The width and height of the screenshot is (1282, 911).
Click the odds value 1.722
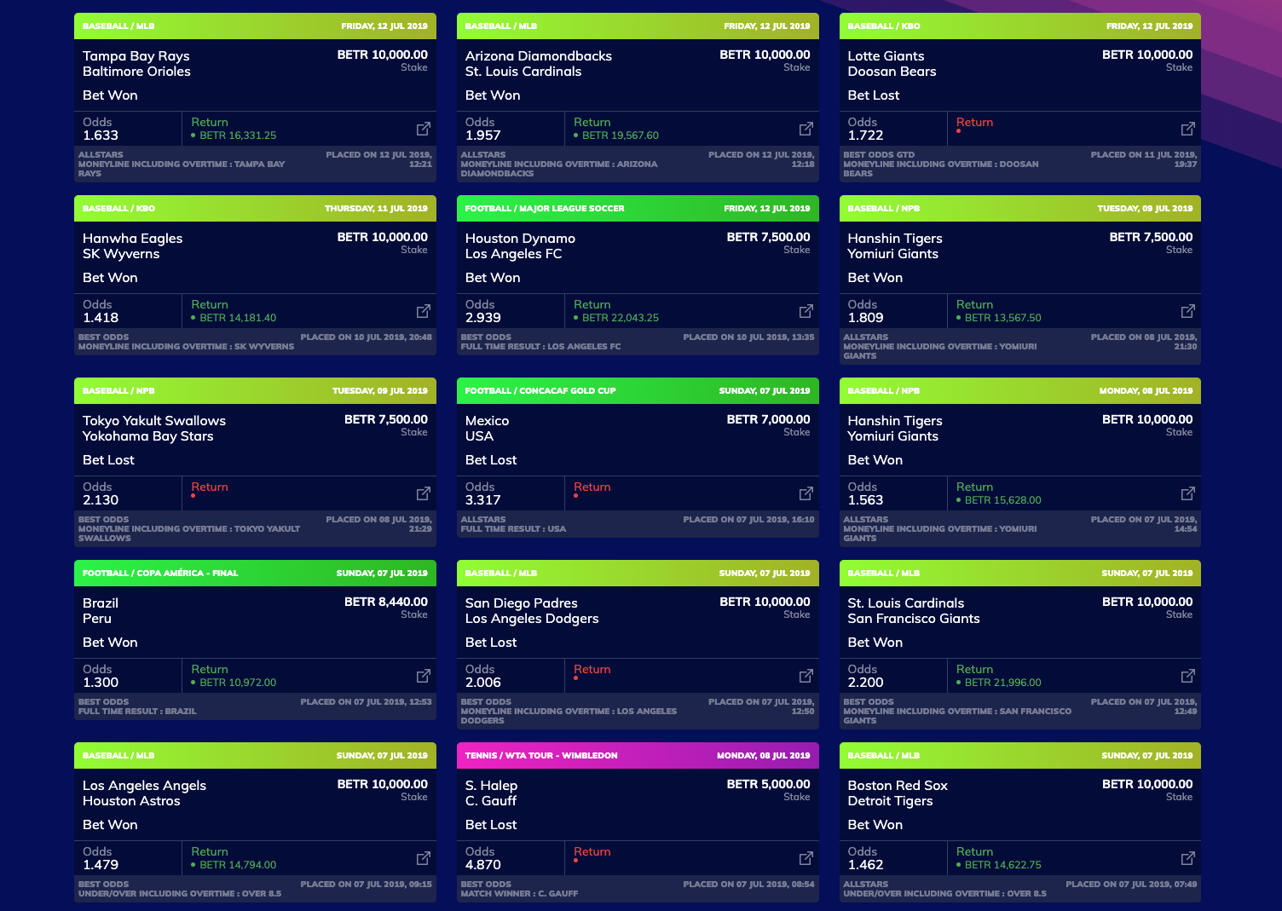click(x=866, y=135)
